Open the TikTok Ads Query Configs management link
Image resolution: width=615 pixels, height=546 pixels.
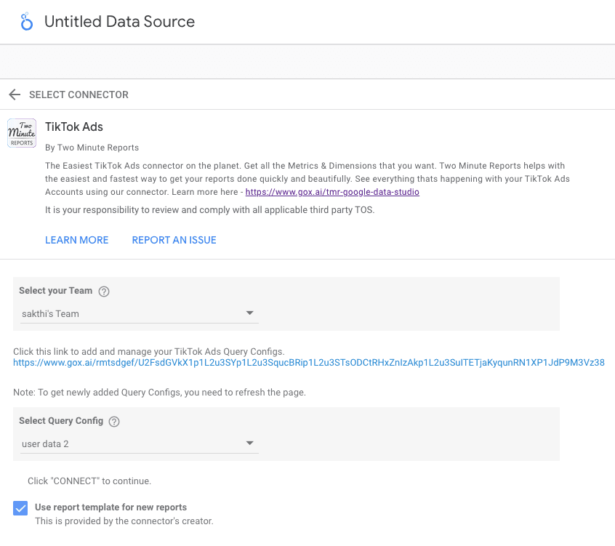pos(308,362)
